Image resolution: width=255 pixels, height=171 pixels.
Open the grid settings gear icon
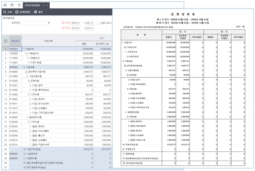(6, 41)
